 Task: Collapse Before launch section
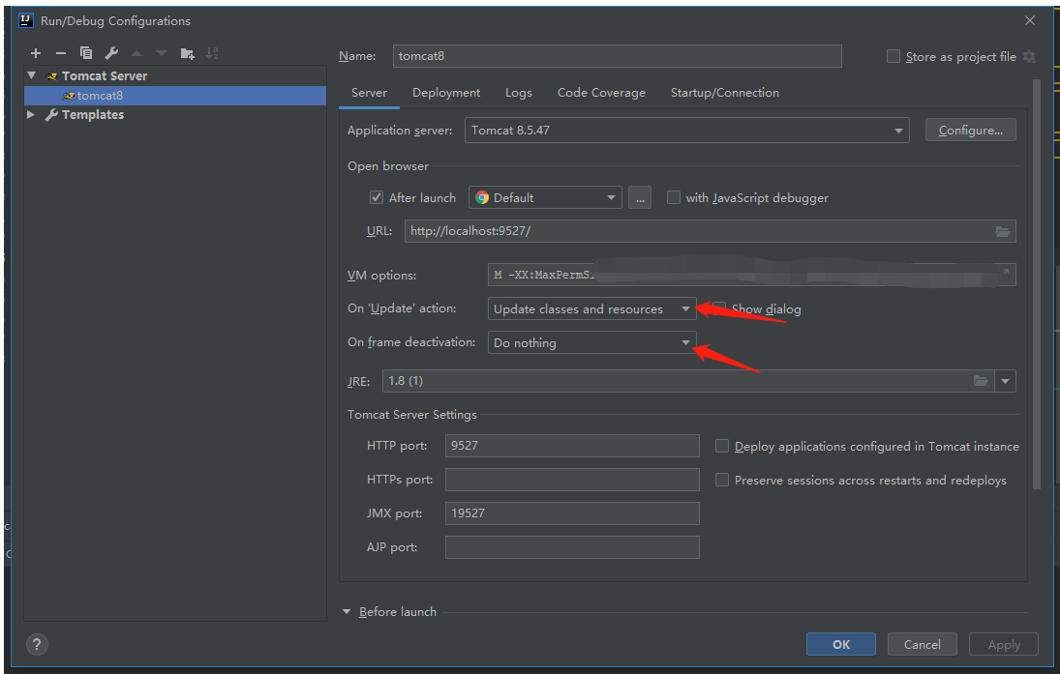coord(347,612)
